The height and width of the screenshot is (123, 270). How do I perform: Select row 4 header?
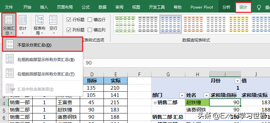tap(4, 103)
